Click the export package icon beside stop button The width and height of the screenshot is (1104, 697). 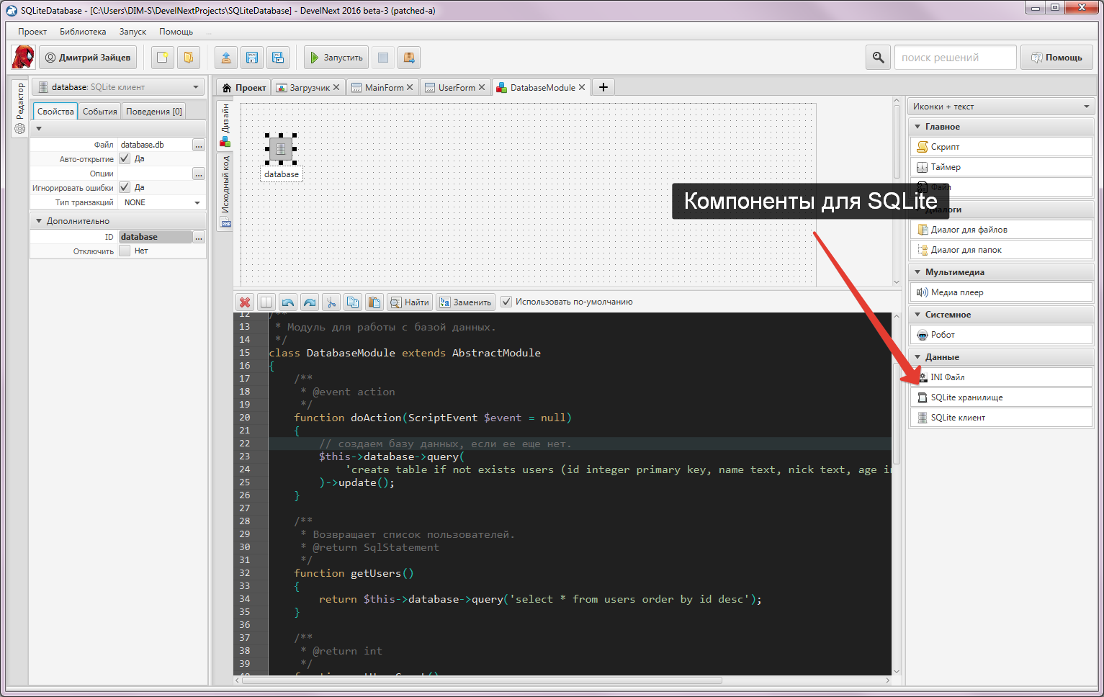[408, 58]
